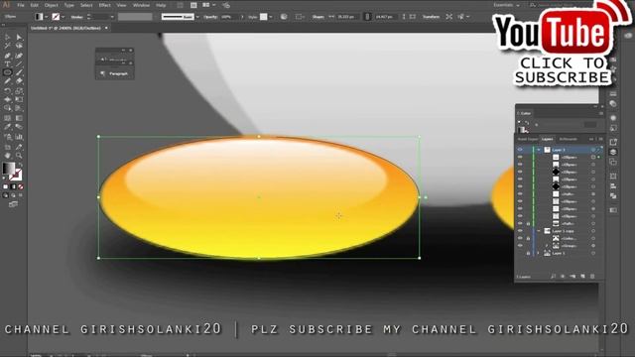
Task: Open the graphic Style dropdown arrow
Action: point(271,17)
